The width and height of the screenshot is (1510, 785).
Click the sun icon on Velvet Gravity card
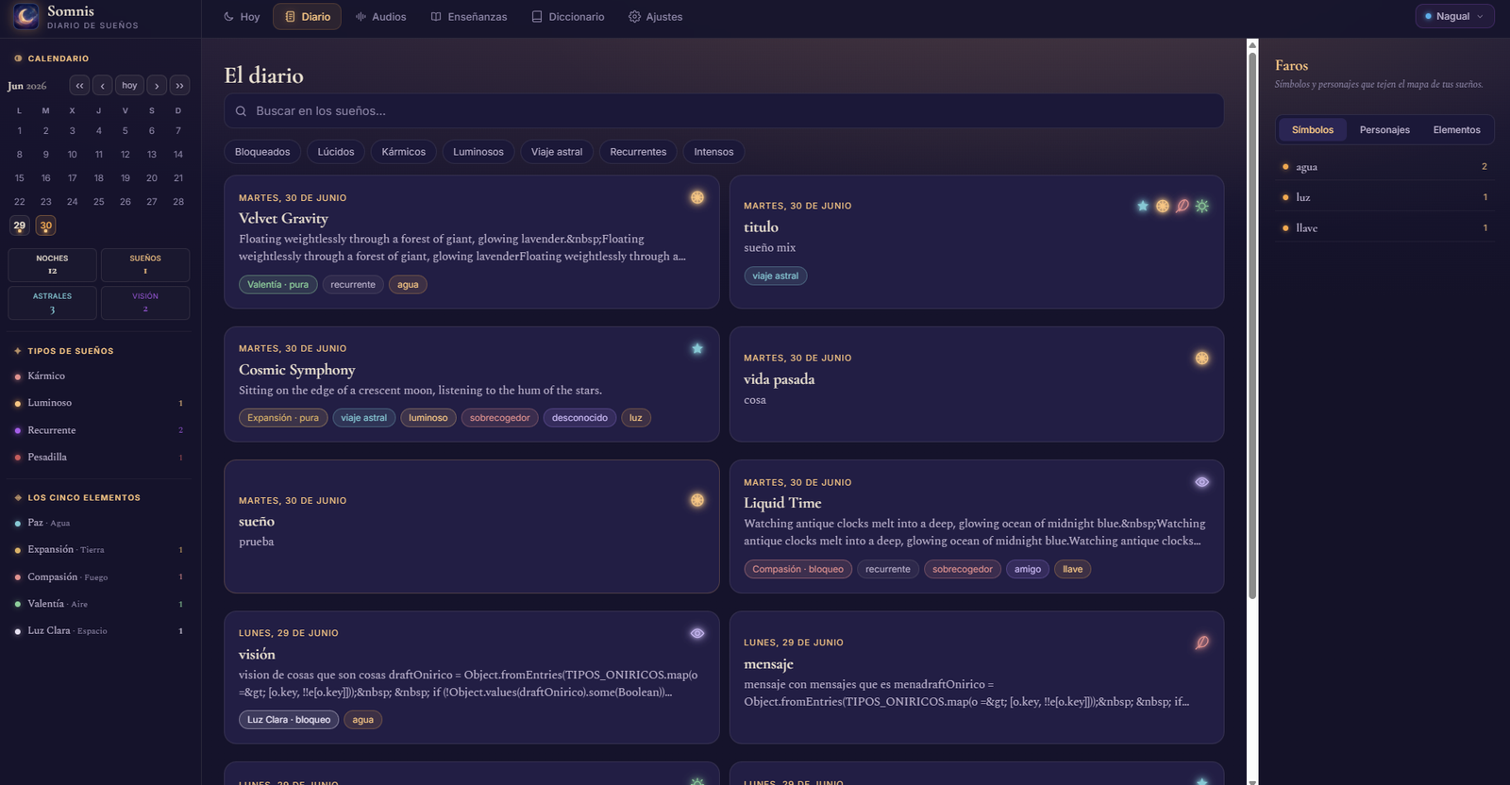point(697,197)
